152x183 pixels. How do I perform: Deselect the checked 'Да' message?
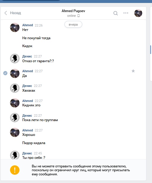coord(5,73)
